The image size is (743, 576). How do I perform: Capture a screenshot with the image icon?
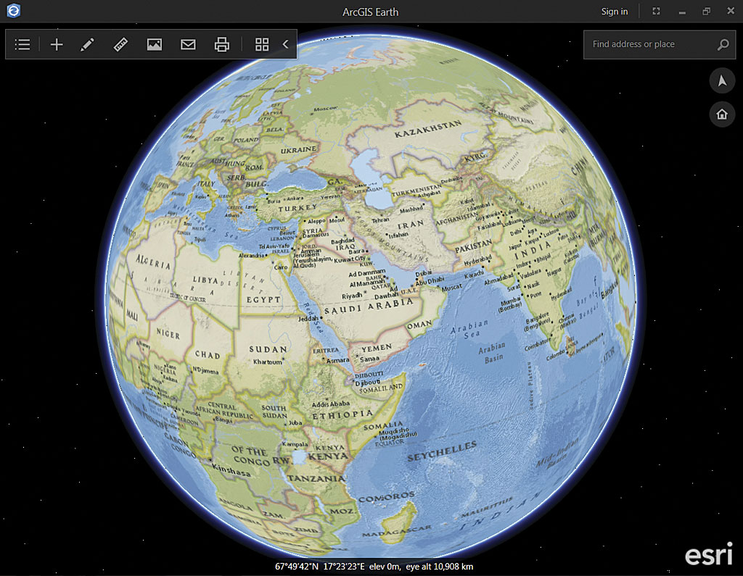point(154,44)
